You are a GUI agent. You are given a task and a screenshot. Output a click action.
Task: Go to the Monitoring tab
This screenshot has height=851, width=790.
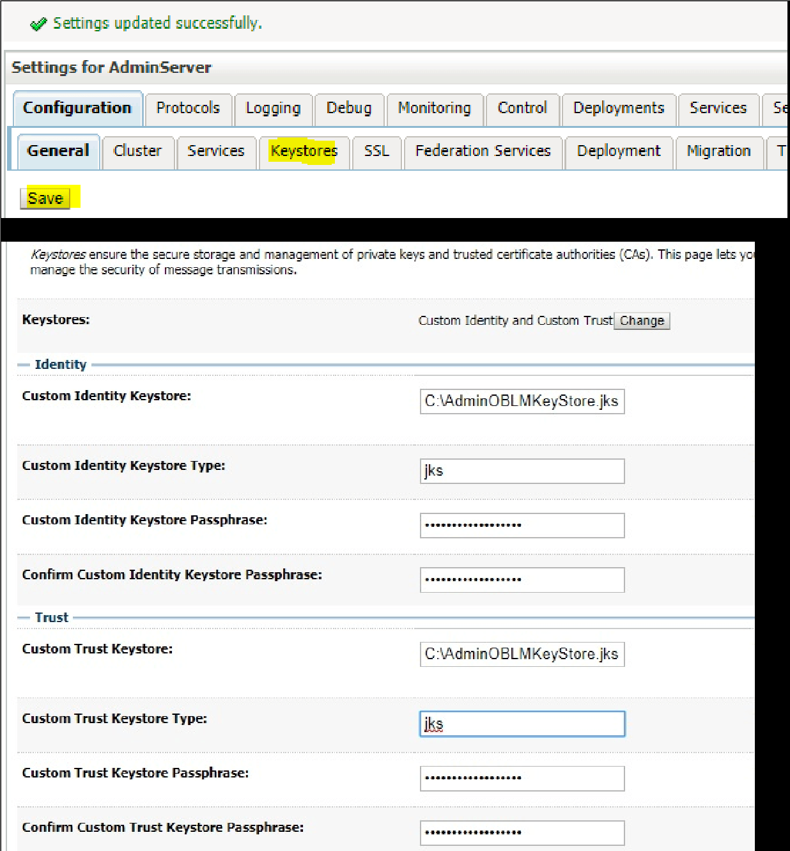coord(434,109)
